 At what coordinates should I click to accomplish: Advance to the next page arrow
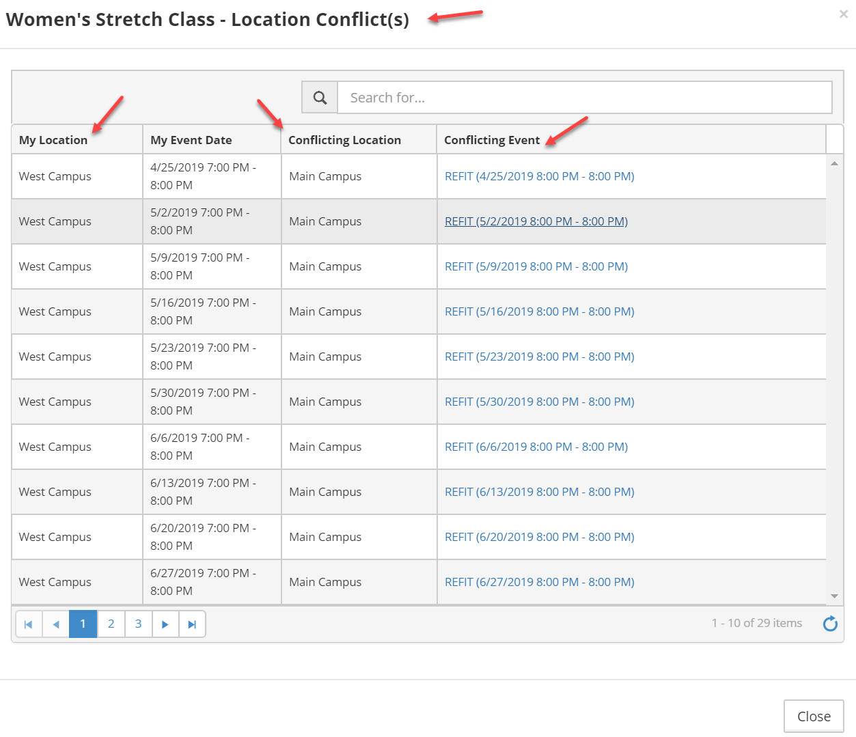click(x=165, y=624)
